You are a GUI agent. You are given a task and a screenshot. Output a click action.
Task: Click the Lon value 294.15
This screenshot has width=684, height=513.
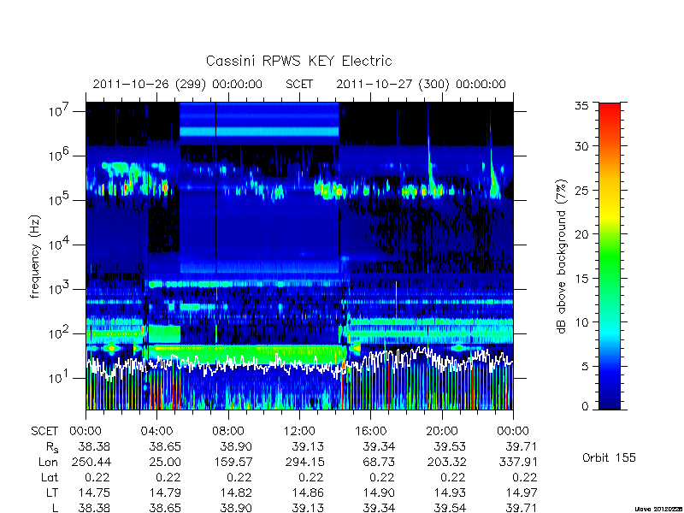[x=304, y=462]
